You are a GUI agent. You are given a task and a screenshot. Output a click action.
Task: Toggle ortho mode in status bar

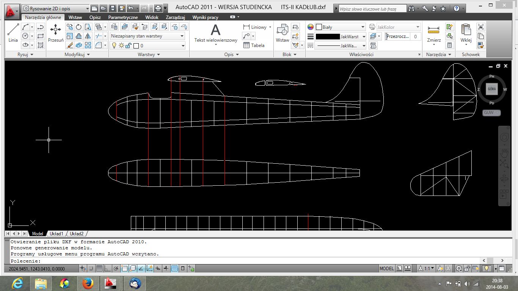pos(108,269)
